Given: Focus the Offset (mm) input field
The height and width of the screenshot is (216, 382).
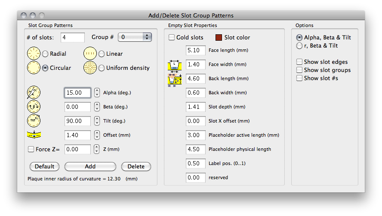Looking at the screenshot, I should 77,135.
